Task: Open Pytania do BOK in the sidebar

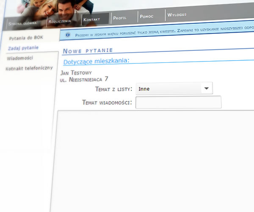Action: (x=26, y=38)
